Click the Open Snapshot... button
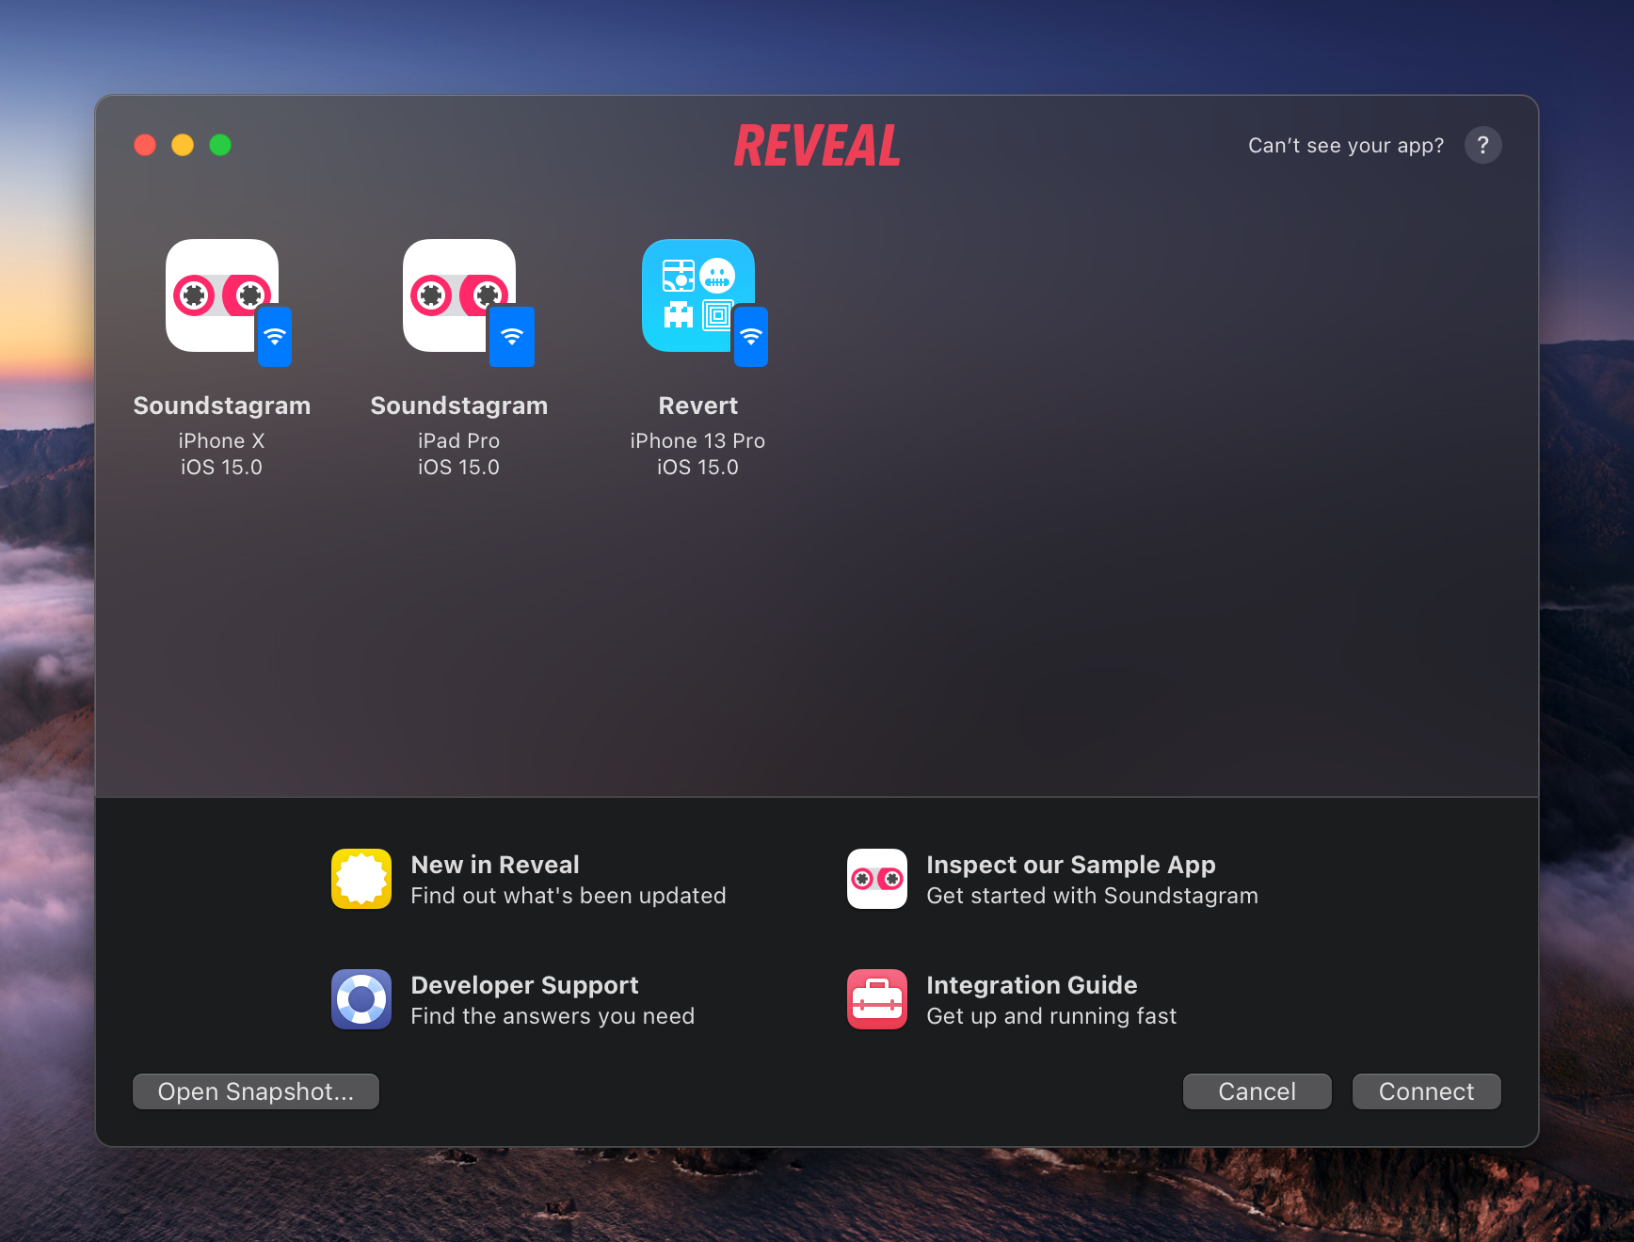1634x1242 pixels. click(x=256, y=1091)
